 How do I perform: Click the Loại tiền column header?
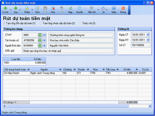16,59
